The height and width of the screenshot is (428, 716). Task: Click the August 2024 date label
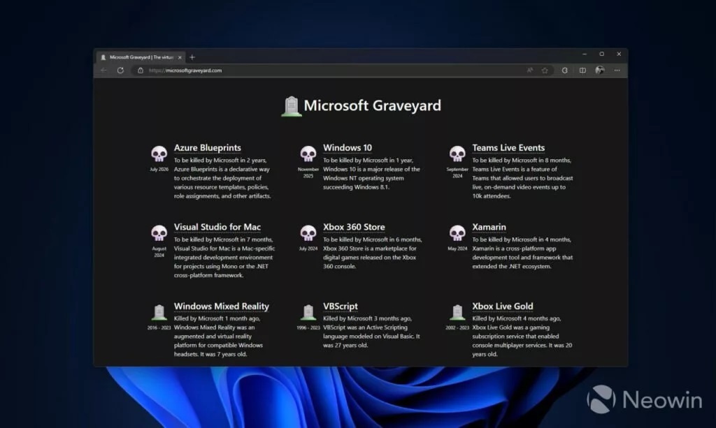pyautogui.click(x=159, y=251)
